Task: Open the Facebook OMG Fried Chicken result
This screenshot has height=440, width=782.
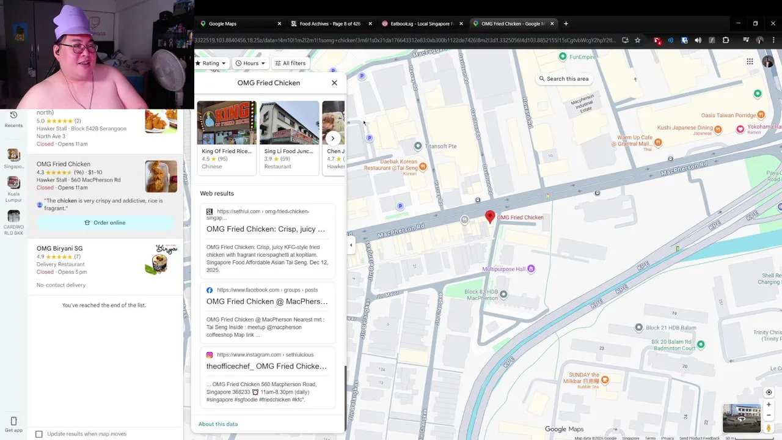Action: point(267,301)
